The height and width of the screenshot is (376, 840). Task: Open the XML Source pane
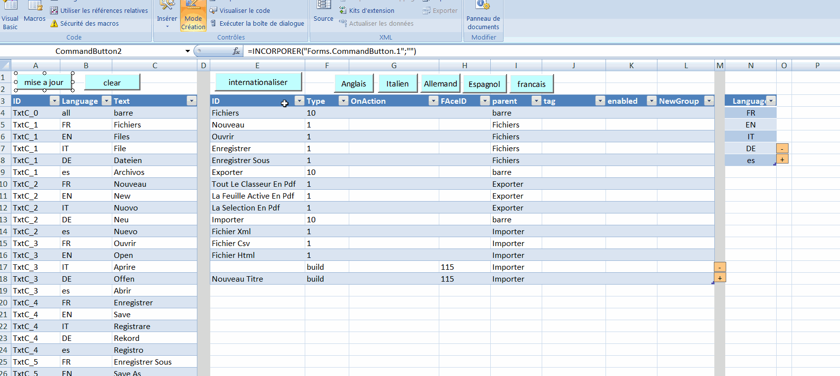point(324,12)
